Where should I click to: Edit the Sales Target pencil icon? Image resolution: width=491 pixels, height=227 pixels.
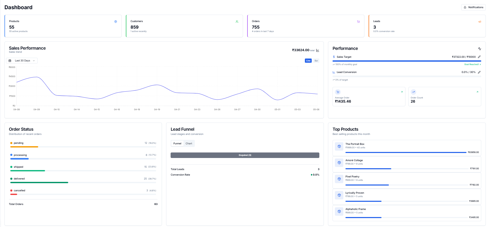tap(479, 57)
